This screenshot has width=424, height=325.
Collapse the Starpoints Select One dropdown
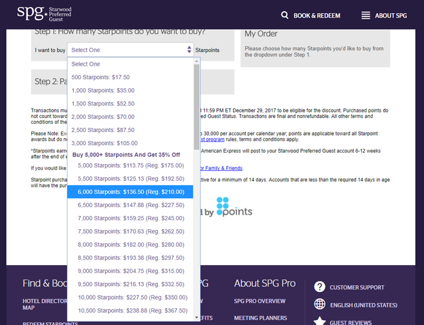click(130, 50)
